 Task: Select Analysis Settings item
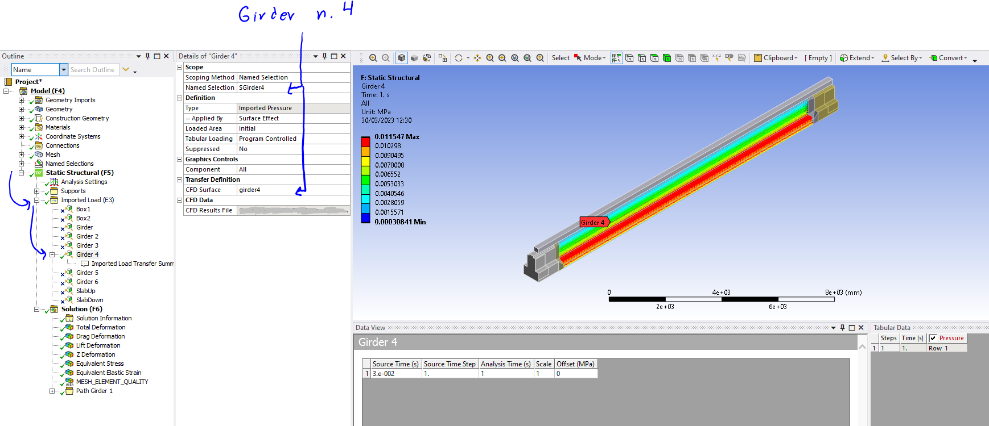[x=84, y=182]
